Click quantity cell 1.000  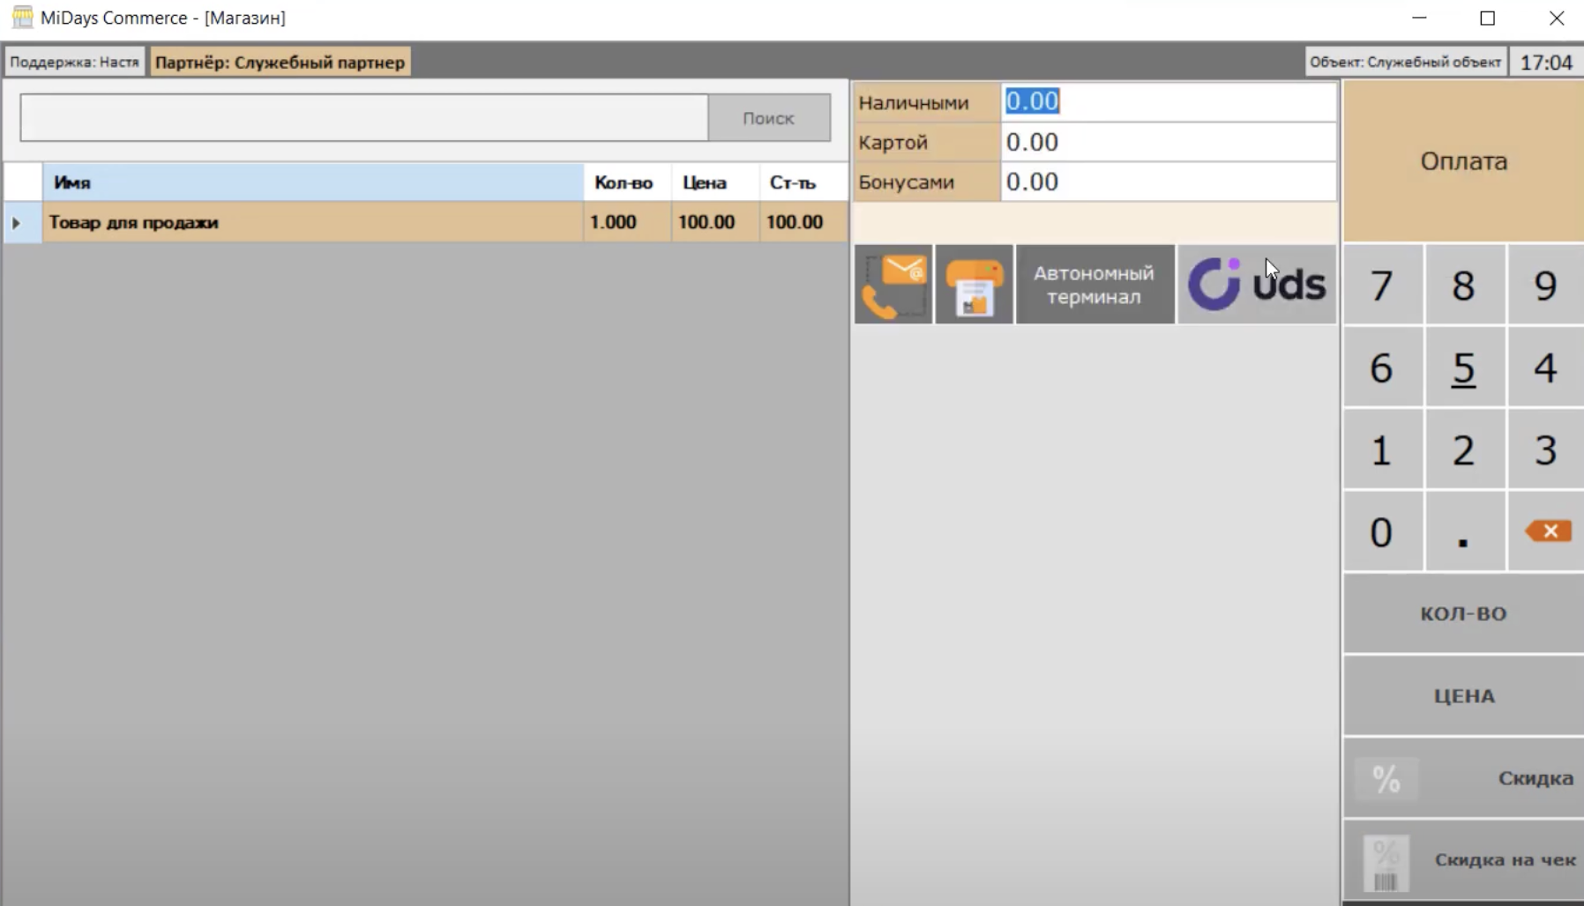(x=627, y=223)
